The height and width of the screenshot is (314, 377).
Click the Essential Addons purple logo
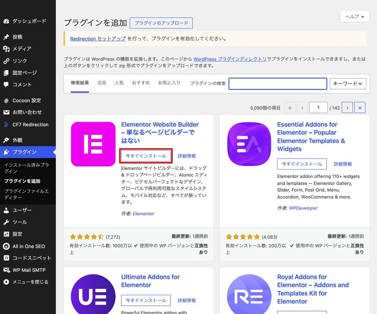[x=249, y=144]
